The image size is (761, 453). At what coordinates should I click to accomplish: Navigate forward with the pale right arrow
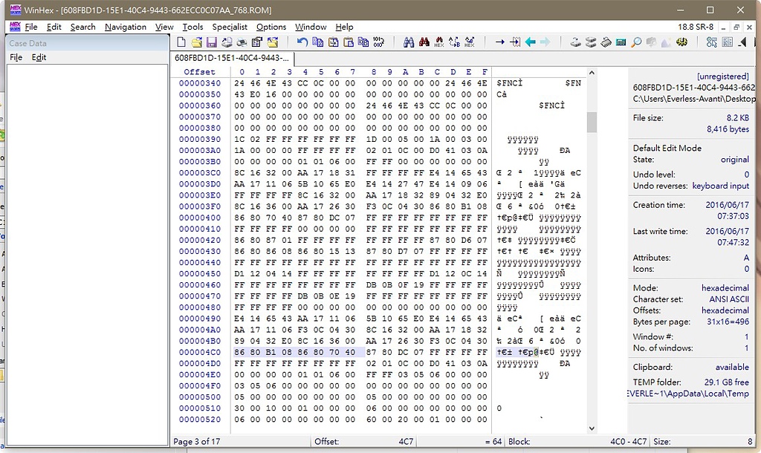545,42
